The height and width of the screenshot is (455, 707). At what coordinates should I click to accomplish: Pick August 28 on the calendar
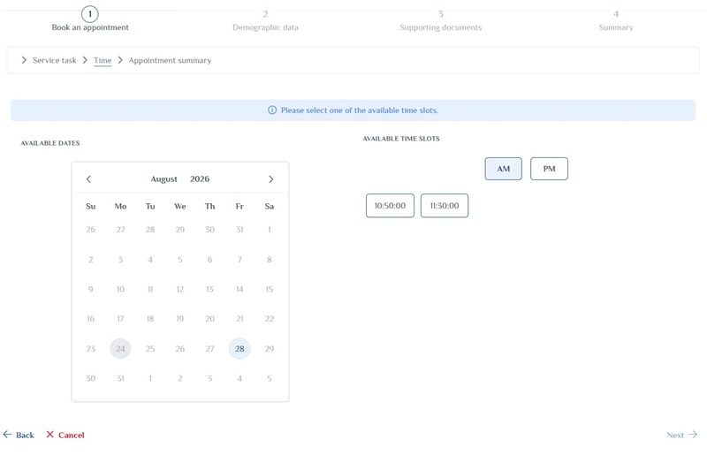pos(239,349)
